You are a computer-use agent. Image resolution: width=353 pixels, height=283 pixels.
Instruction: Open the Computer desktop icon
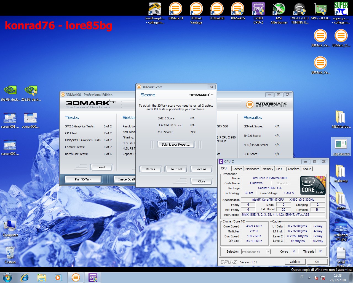pos(10,228)
